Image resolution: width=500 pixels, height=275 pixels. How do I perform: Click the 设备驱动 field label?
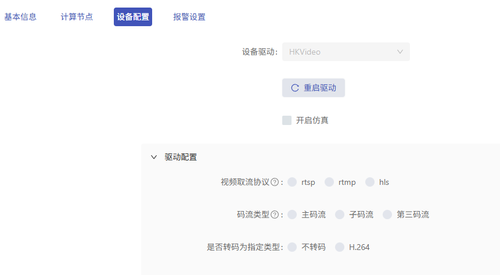[x=260, y=52]
